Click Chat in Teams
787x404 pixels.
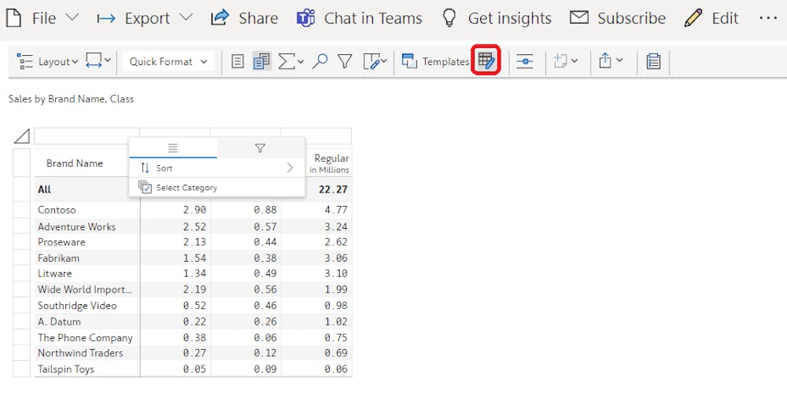click(x=360, y=19)
